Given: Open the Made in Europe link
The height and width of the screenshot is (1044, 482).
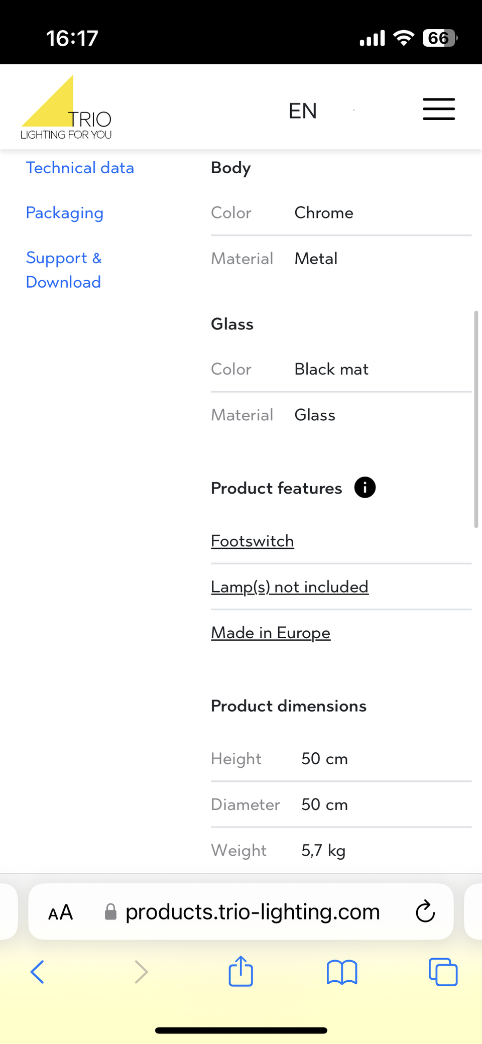Looking at the screenshot, I should 271,633.
